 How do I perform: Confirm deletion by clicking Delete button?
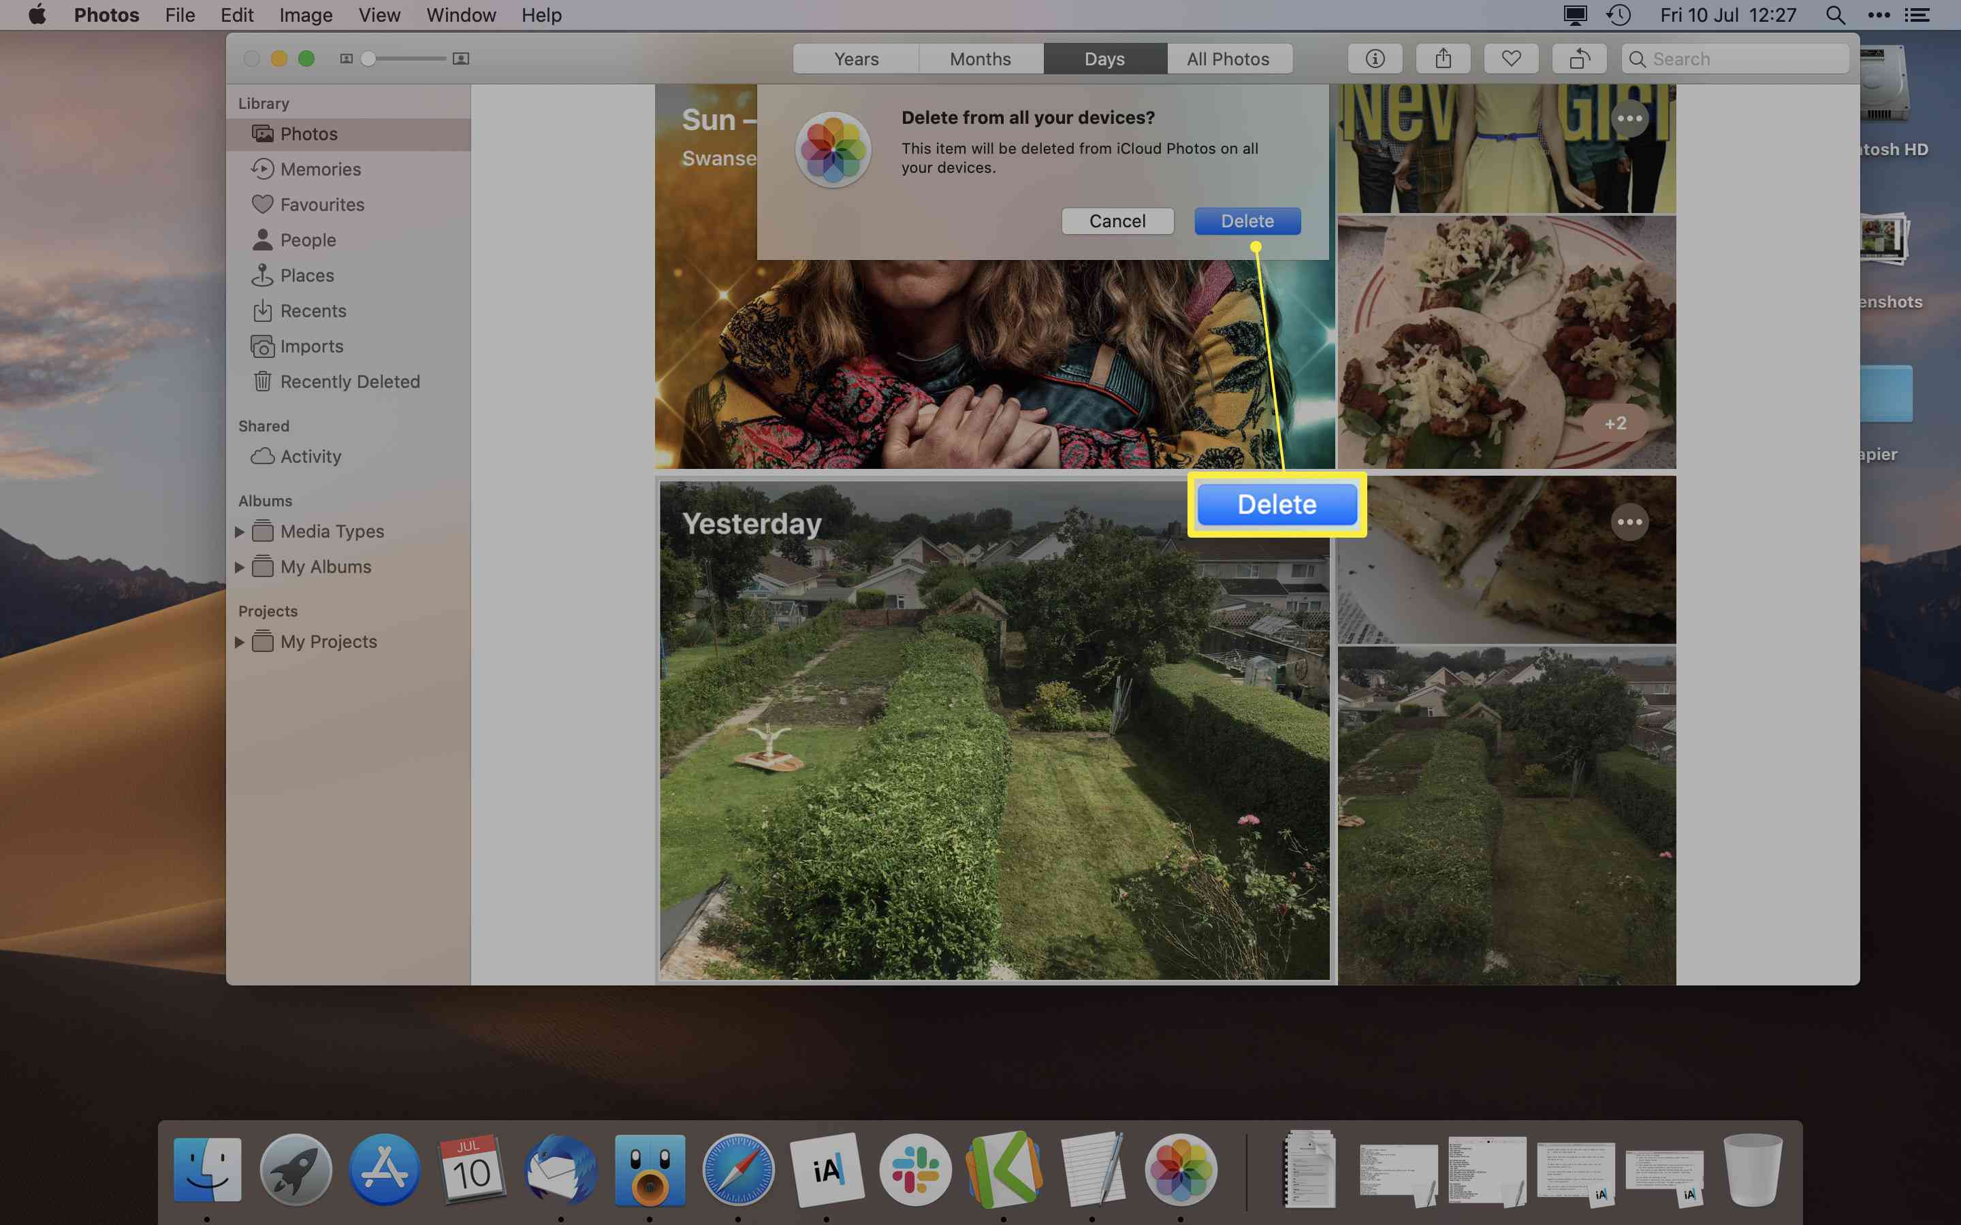point(1248,220)
